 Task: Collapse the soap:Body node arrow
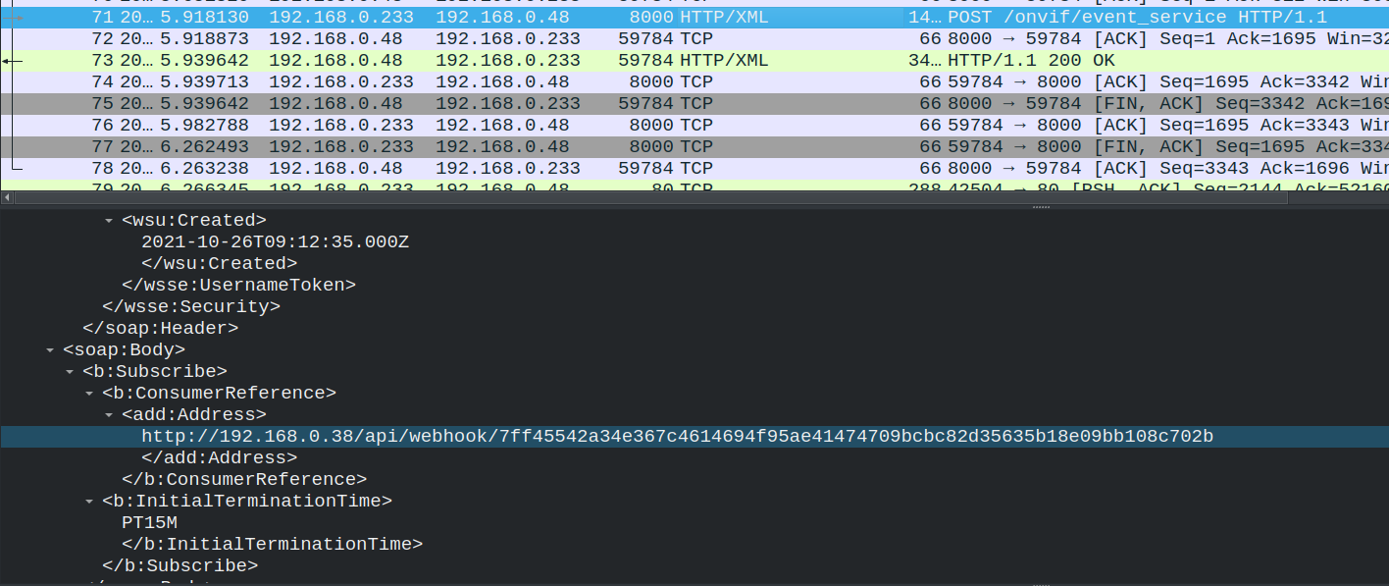click(50, 350)
